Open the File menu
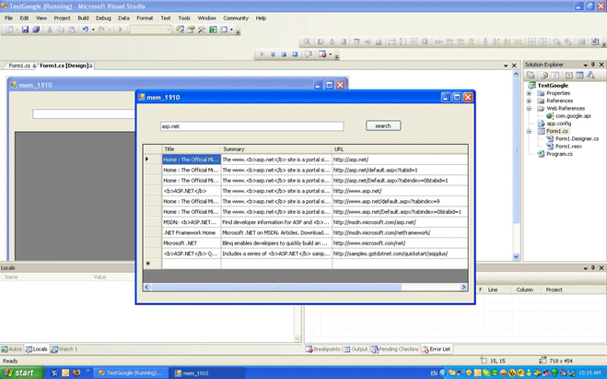Image resolution: width=607 pixels, height=379 pixels. pos(8,18)
